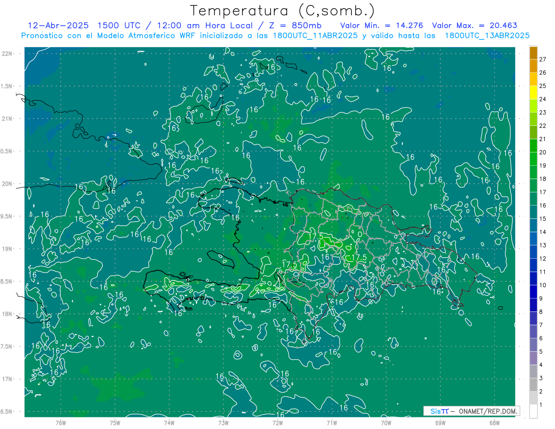The image size is (555, 429).
Task: Click the '11' label on the color scale
Action: (543, 272)
